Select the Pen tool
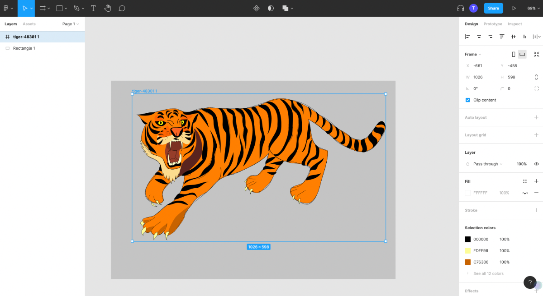The height and width of the screenshot is (296, 543). (76, 8)
